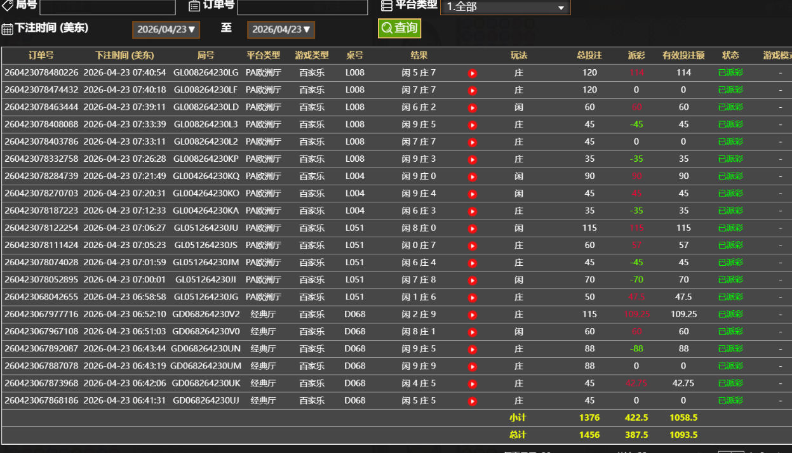The image size is (792, 453).
Task: Click total payout 387.5
Action: tap(636, 435)
